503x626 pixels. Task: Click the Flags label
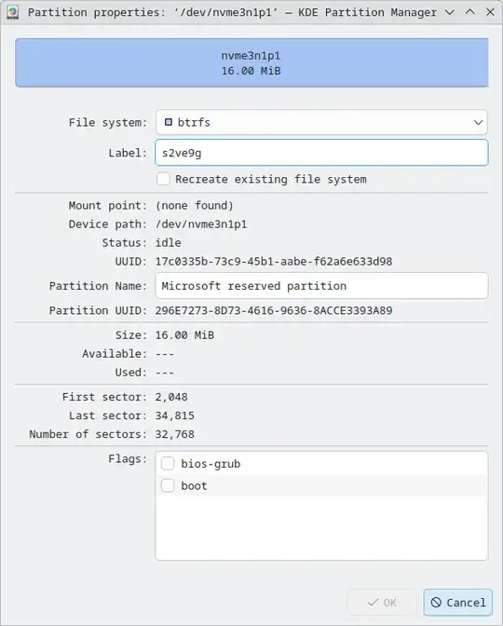point(128,458)
